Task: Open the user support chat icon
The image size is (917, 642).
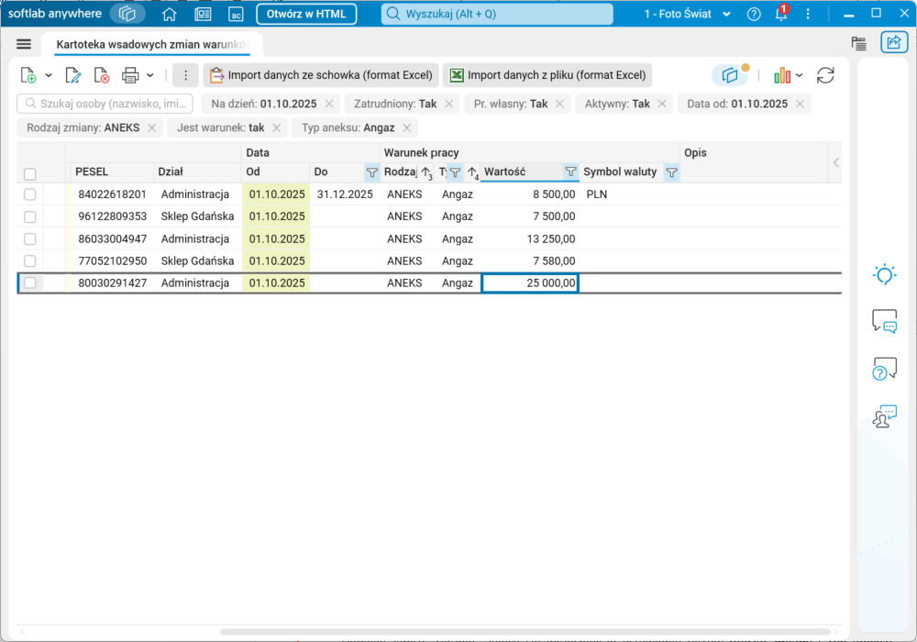Action: pos(884,416)
